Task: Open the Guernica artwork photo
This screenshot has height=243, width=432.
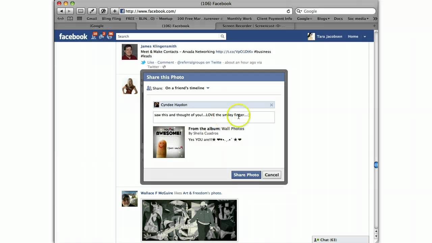Action: coord(189,220)
